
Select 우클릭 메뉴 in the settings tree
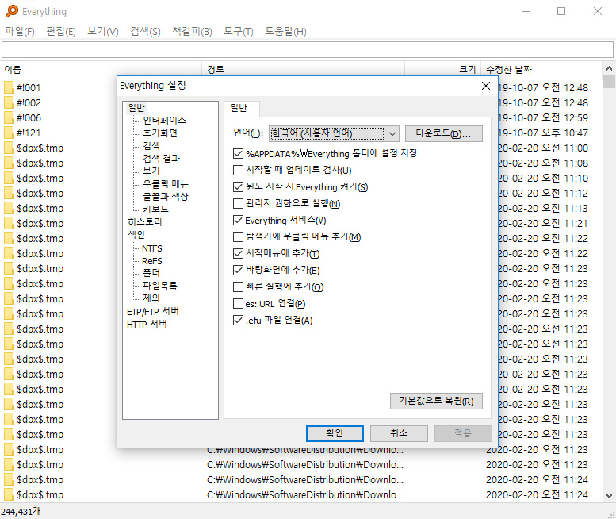click(x=166, y=183)
